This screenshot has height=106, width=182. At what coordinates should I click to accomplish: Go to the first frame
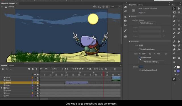pos(73,69)
